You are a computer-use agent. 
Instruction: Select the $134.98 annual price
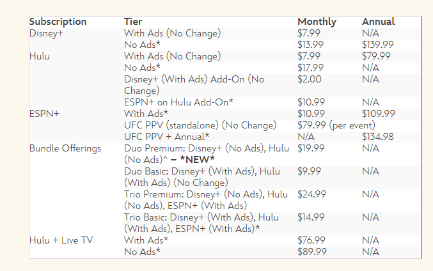coord(377,137)
